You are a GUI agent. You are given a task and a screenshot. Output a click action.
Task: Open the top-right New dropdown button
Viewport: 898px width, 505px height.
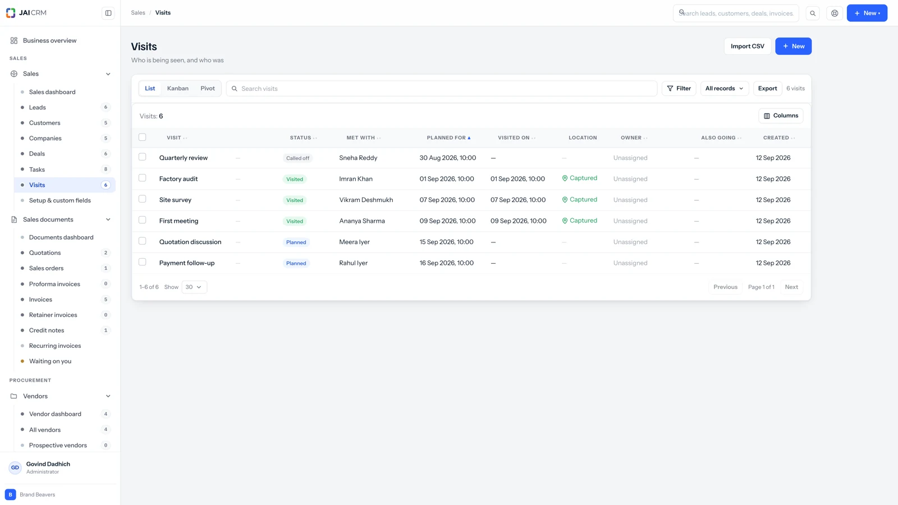coord(867,13)
